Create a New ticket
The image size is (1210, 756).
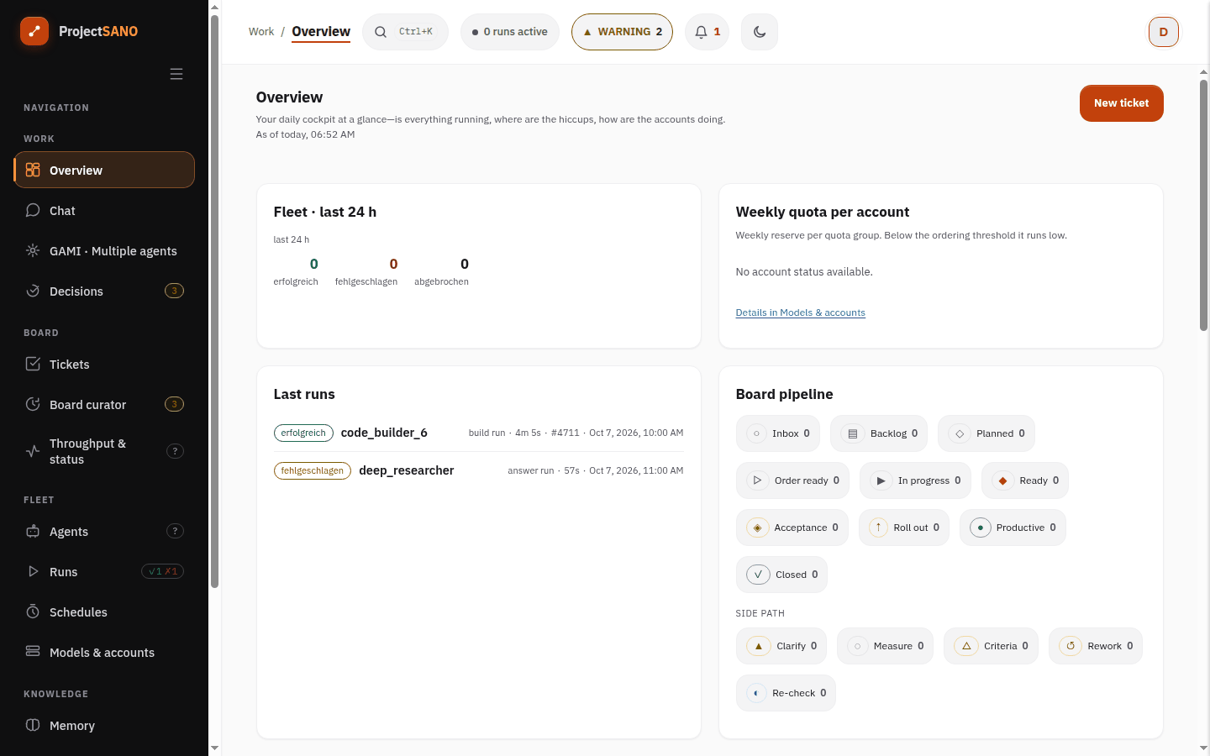[x=1121, y=103]
